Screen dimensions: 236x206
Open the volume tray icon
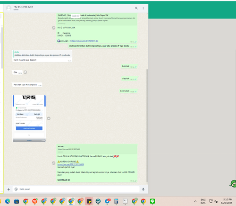(216, 201)
